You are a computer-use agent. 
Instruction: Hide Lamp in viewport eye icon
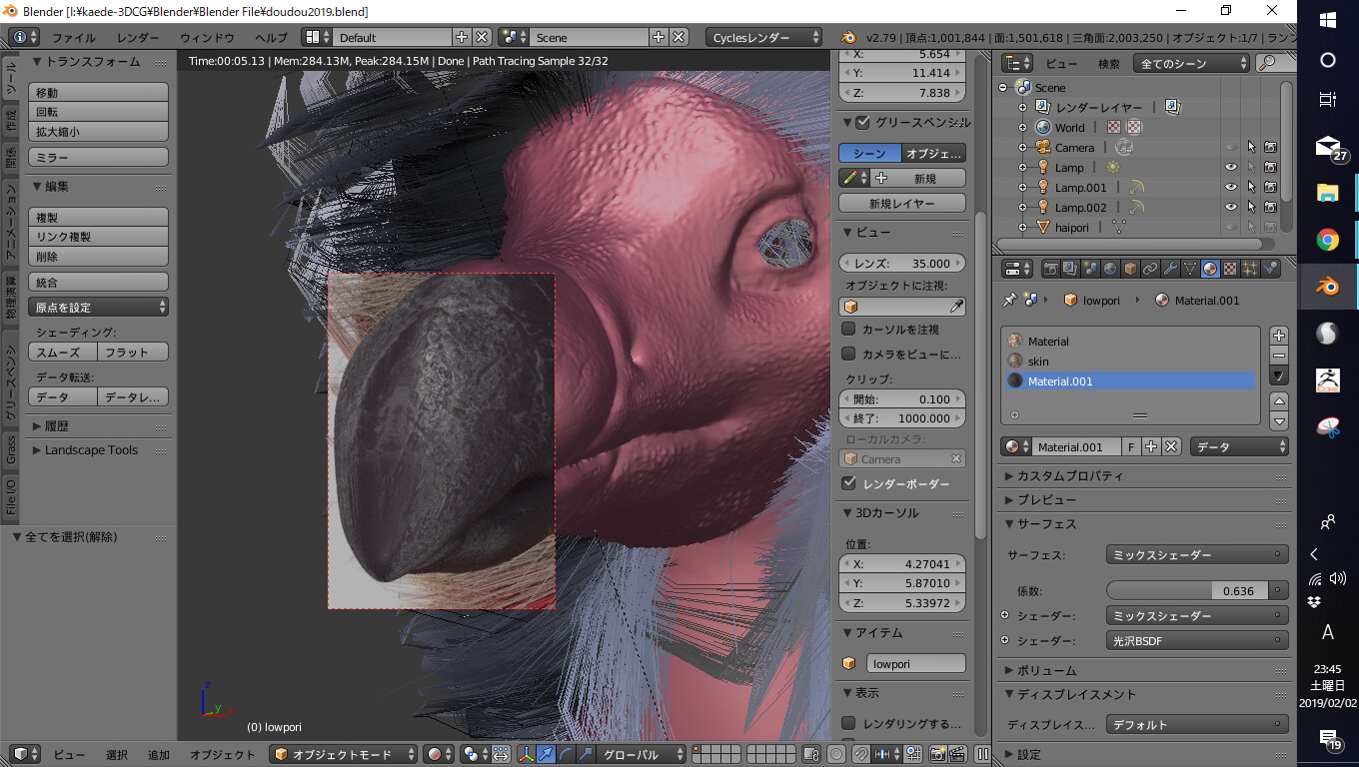tap(1231, 168)
